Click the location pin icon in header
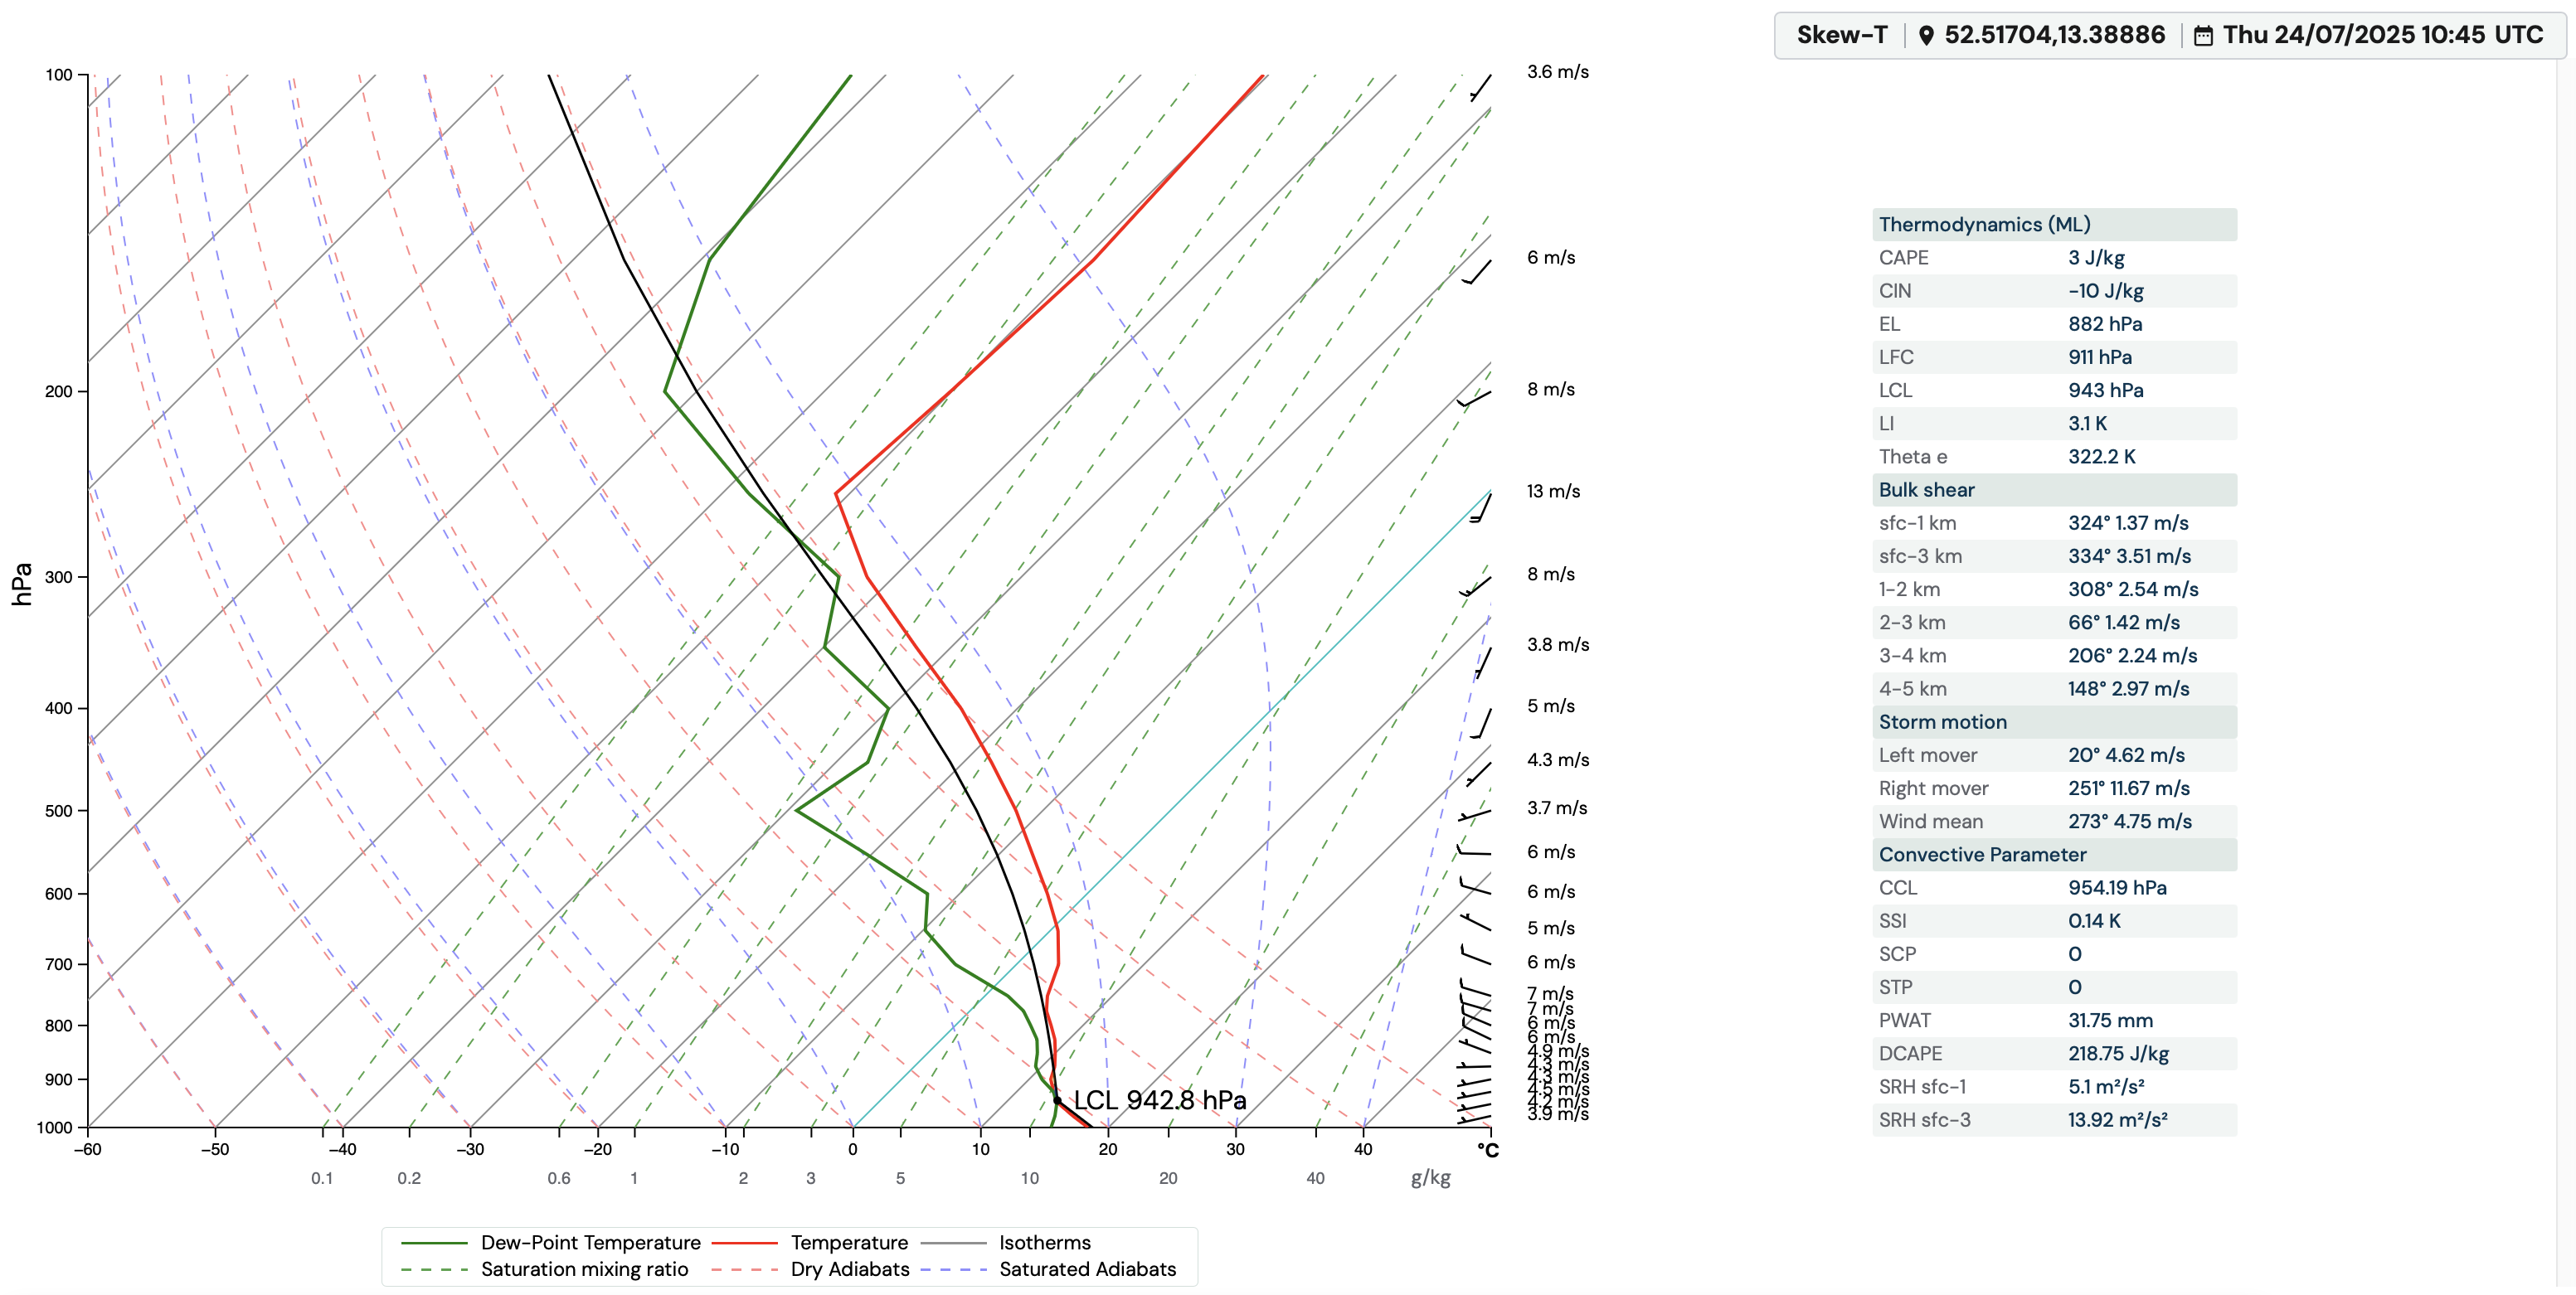The height and width of the screenshot is (1295, 2576). click(x=1926, y=35)
